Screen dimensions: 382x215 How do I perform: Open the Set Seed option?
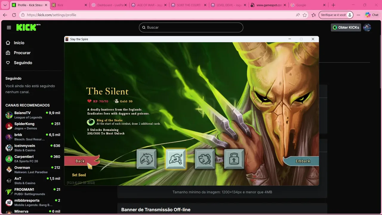coord(79,175)
